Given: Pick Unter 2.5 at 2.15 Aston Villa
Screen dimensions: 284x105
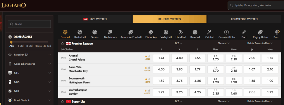Looking at the screenshot, I should (x=234, y=69).
